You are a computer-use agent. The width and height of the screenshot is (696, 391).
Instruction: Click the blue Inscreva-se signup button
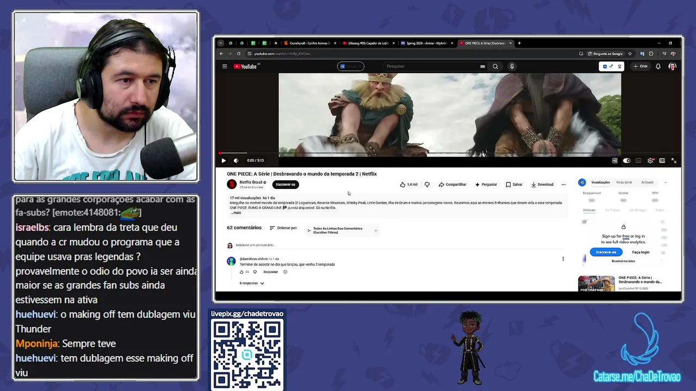606,253
